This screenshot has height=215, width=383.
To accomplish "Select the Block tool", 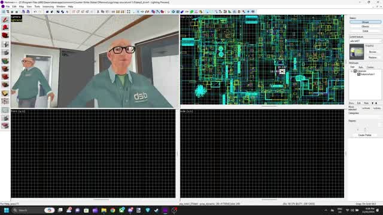I will click(x=5, y=53).
